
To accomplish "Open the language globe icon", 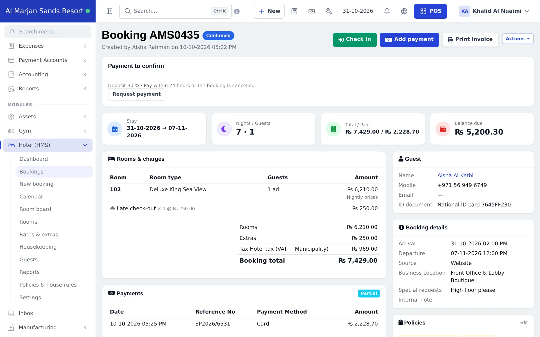I will pos(404,11).
